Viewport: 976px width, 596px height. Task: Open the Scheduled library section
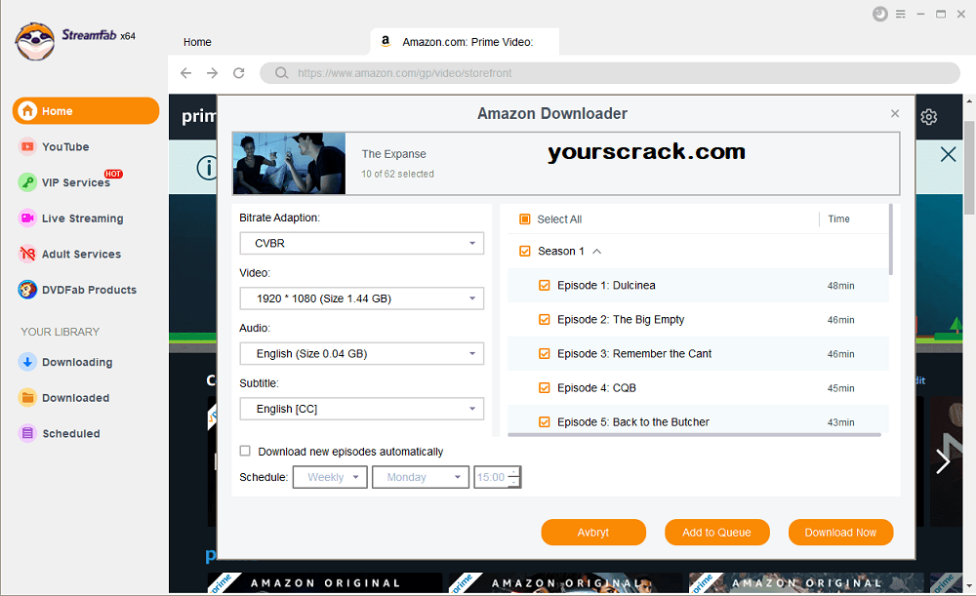point(71,434)
